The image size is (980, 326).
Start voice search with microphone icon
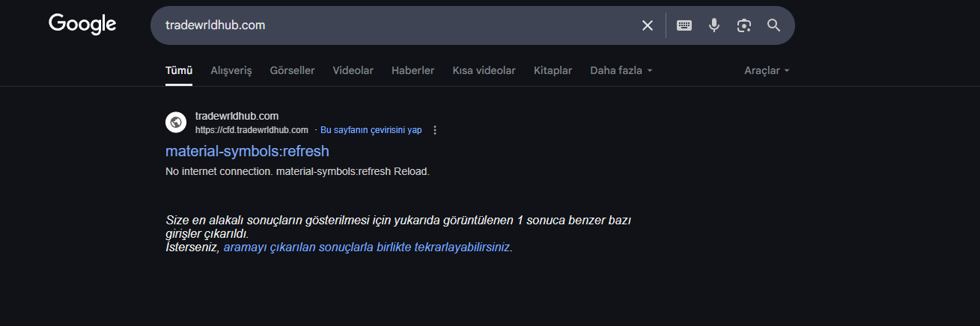pyautogui.click(x=714, y=25)
